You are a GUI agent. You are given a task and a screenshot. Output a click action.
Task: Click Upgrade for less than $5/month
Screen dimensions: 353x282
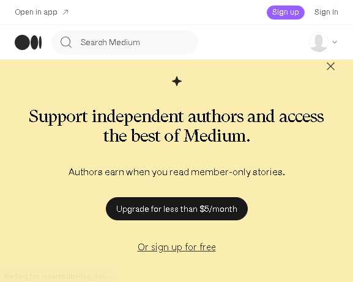[177, 209]
